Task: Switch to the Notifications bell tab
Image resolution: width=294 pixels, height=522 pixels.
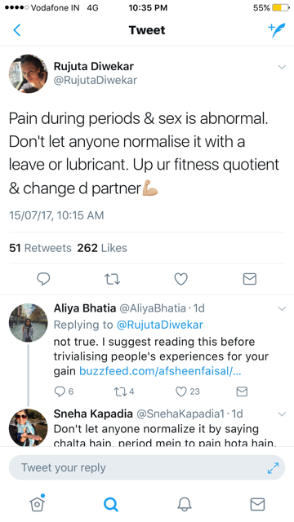Action: (x=185, y=504)
